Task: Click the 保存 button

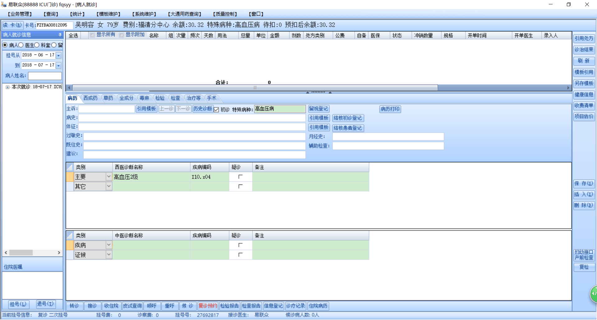Action: [584, 184]
